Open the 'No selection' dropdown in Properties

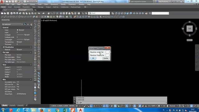point(12,24)
